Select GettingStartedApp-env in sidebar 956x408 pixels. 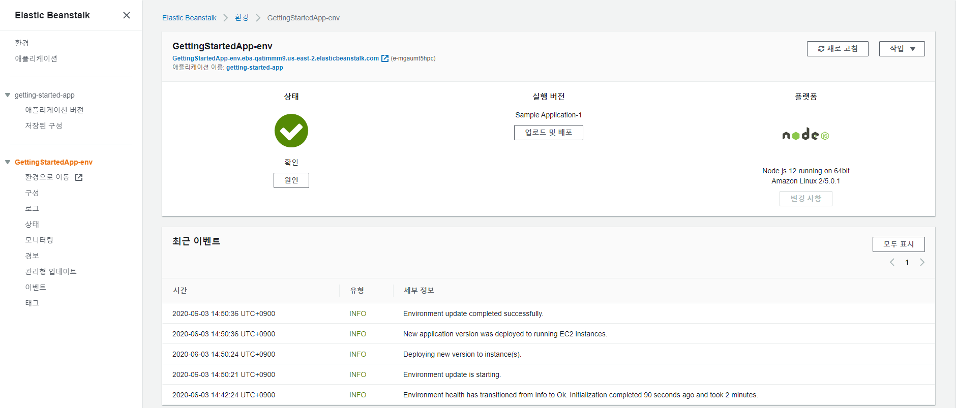[x=53, y=162]
